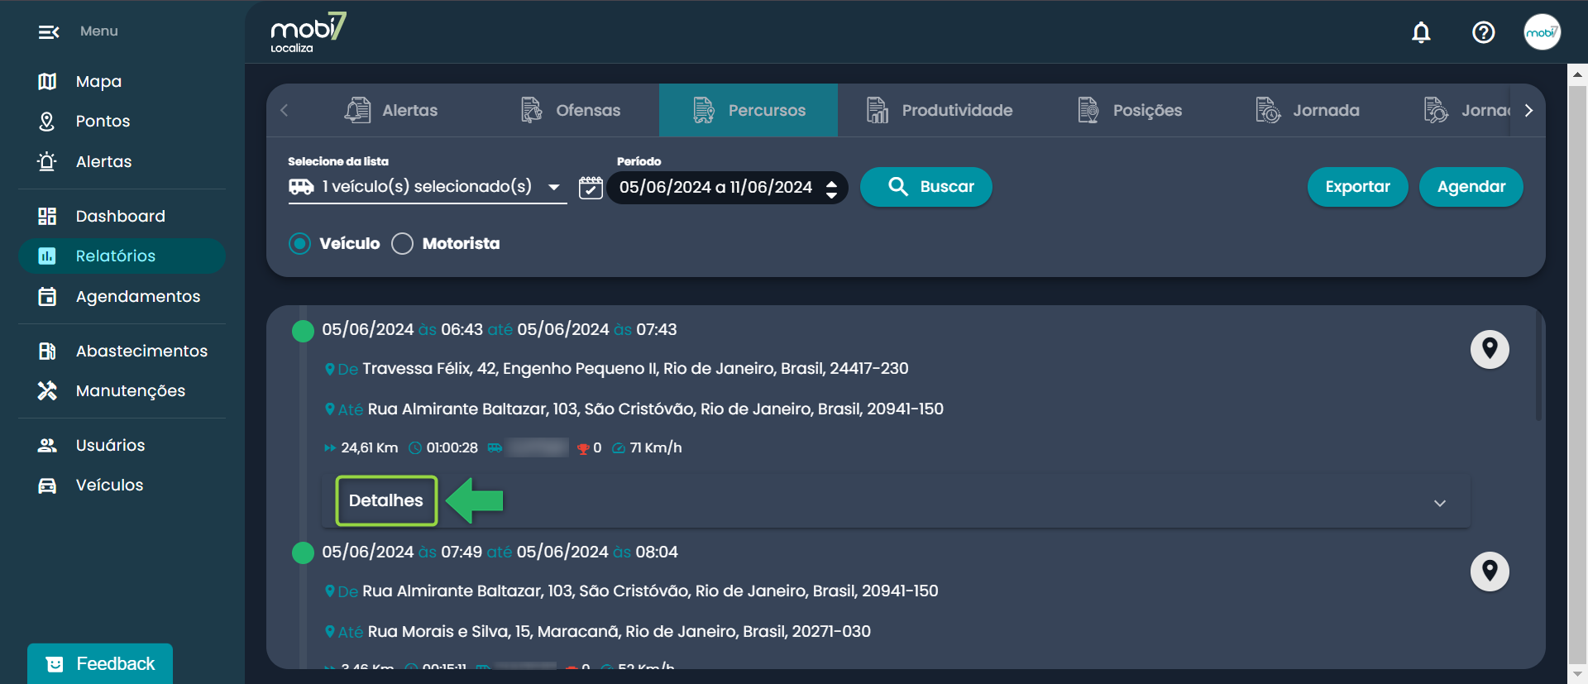This screenshot has height=684, width=1588.
Task: Collapse the sidebar using the Menu icon
Action: (x=49, y=32)
